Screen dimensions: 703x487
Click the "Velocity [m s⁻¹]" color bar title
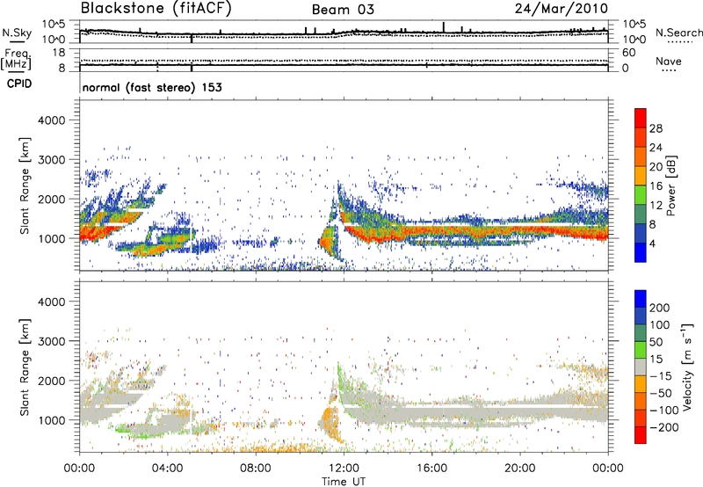click(x=687, y=367)
